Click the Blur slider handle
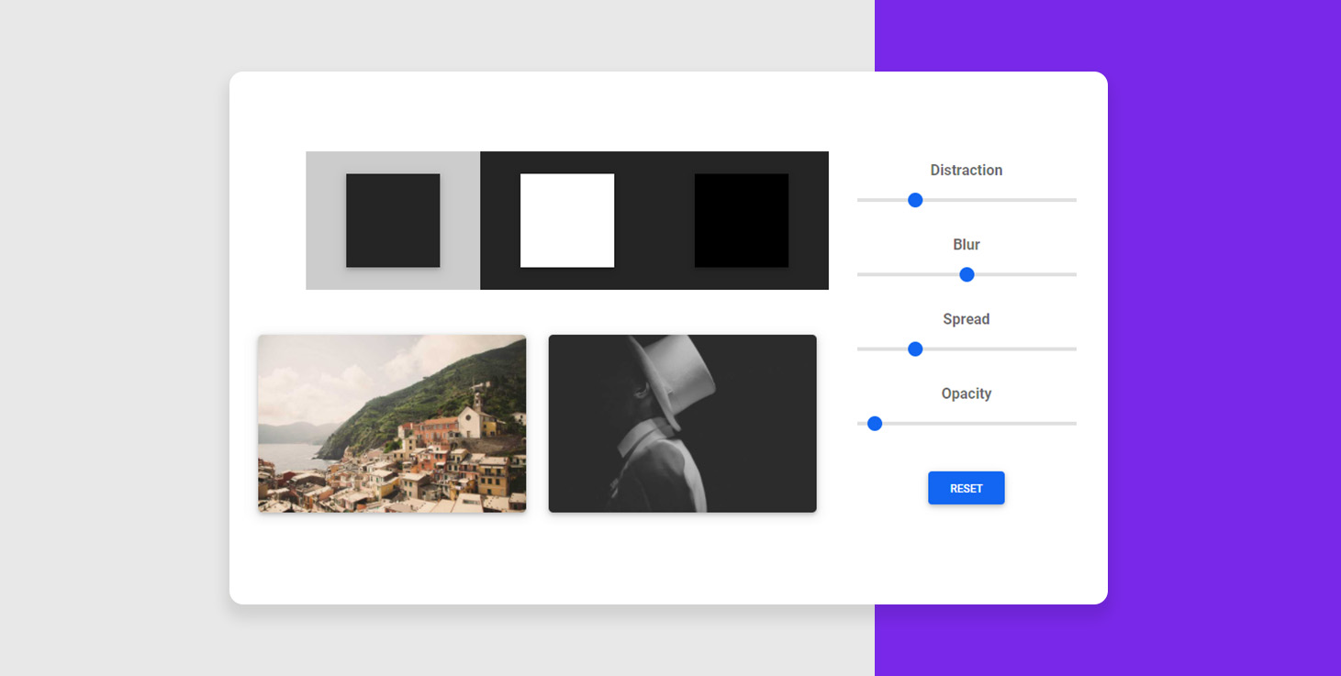 click(967, 274)
